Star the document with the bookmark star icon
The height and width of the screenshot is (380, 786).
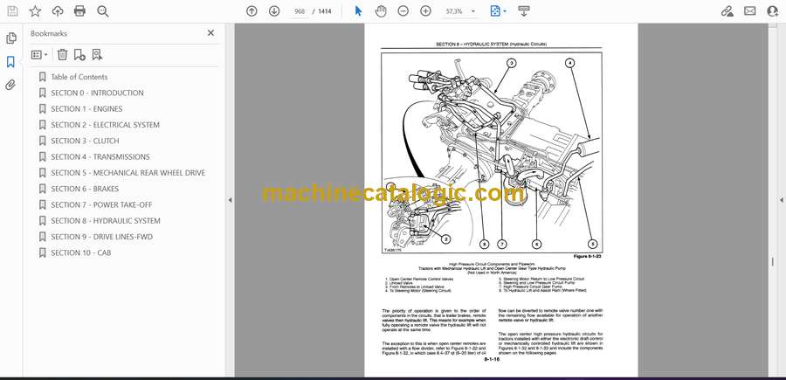pos(35,11)
